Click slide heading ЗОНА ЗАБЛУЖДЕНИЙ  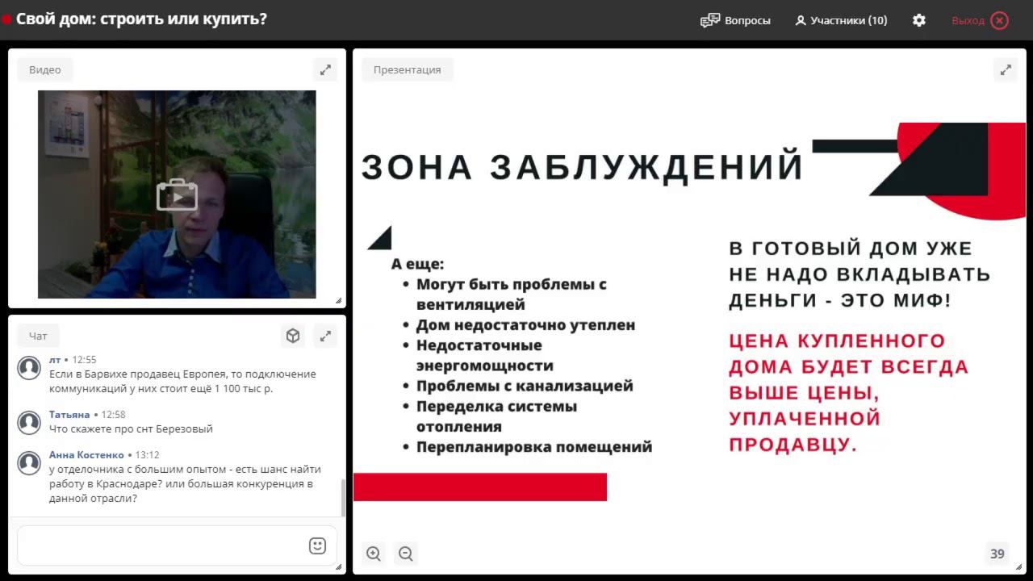582,167
